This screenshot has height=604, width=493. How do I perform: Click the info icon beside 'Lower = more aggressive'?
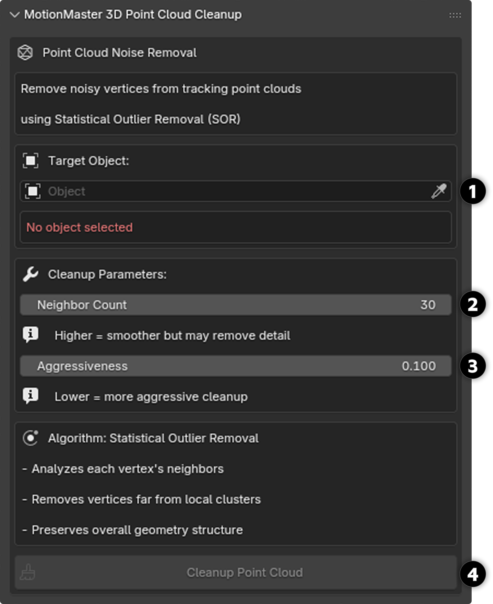30,395
